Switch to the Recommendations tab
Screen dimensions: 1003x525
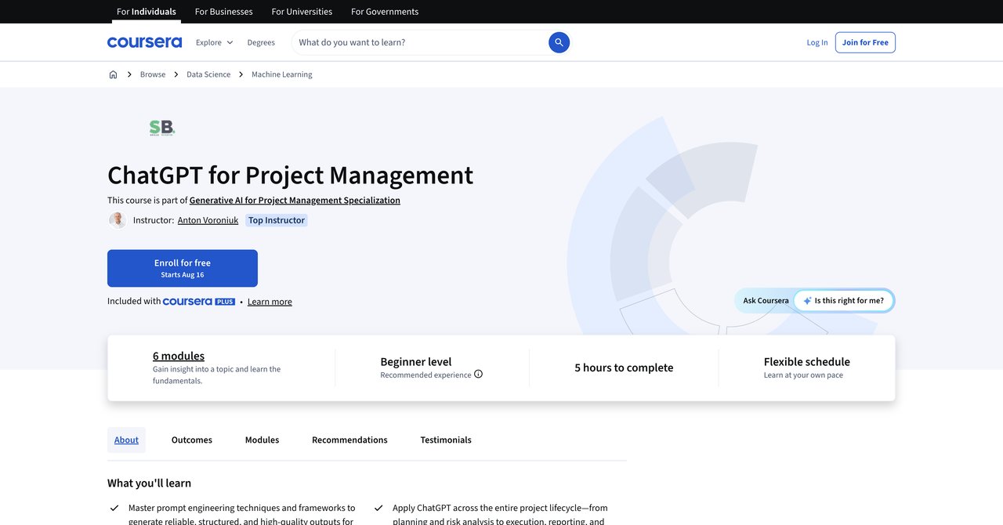pyautogui.click(x=349, y=440)
